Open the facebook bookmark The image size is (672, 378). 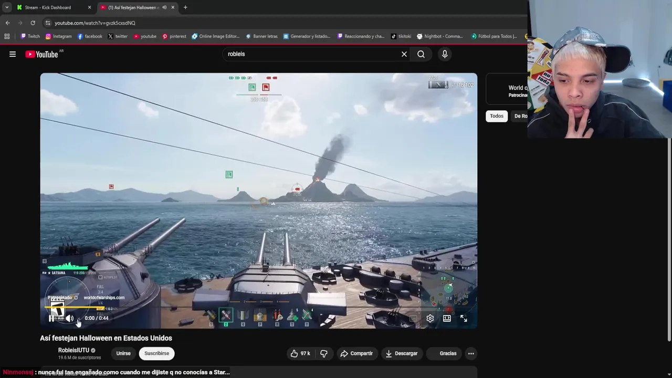coord(90,36)
